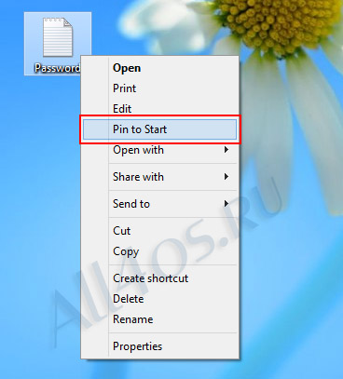The image size is (343, 379).
Task: Select Rename in the context menu
Action: [x=159, y=319]
